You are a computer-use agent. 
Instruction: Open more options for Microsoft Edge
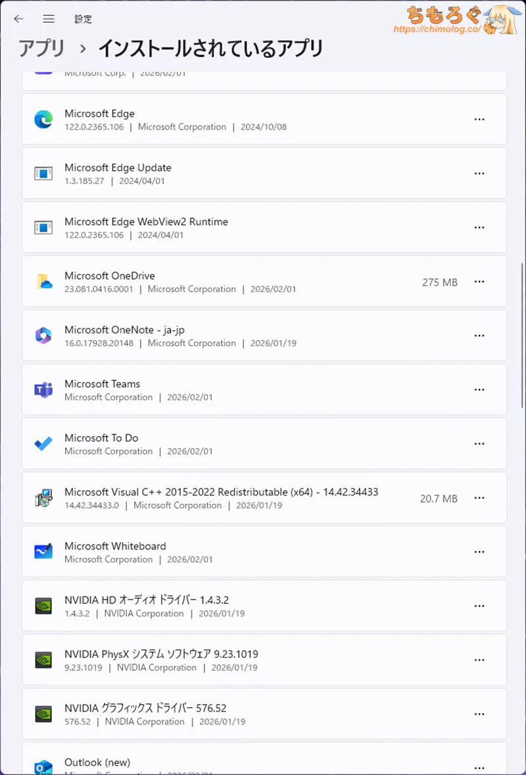coord(479,120)
